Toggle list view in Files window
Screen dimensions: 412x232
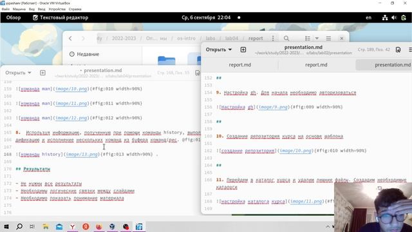[308, 39]
